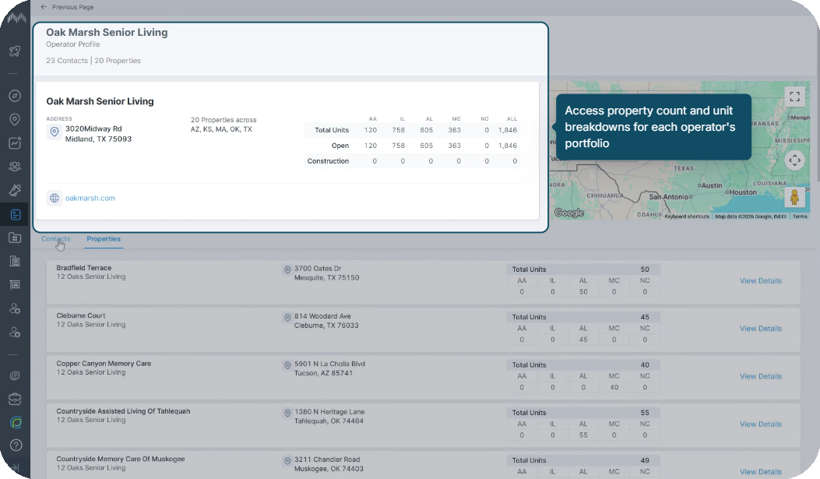Click the 'Midland, TX 75093' address line
The image size is (820, 479).
[98, 139]
